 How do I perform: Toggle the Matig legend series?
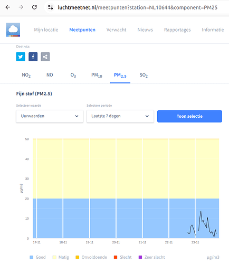[61, 257]
